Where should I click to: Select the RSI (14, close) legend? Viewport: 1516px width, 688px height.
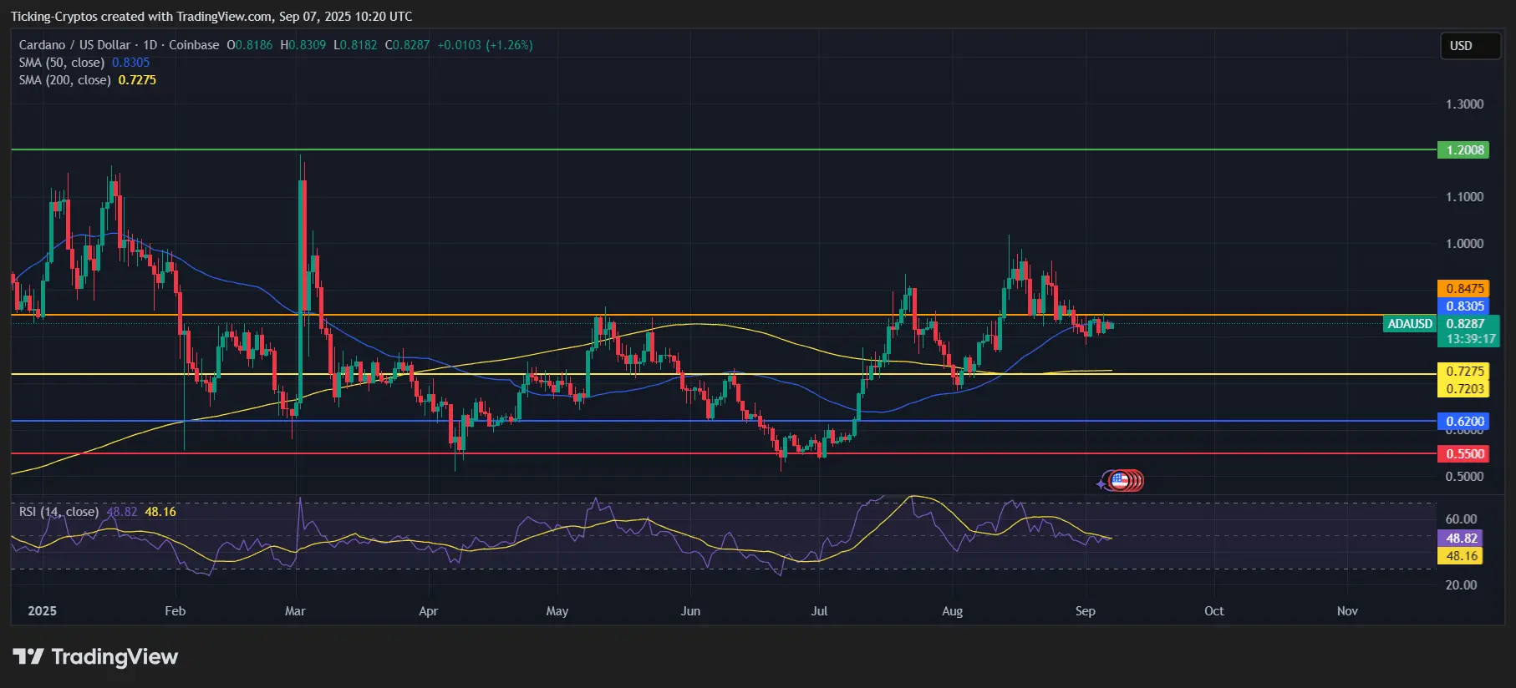coord(59,512)
